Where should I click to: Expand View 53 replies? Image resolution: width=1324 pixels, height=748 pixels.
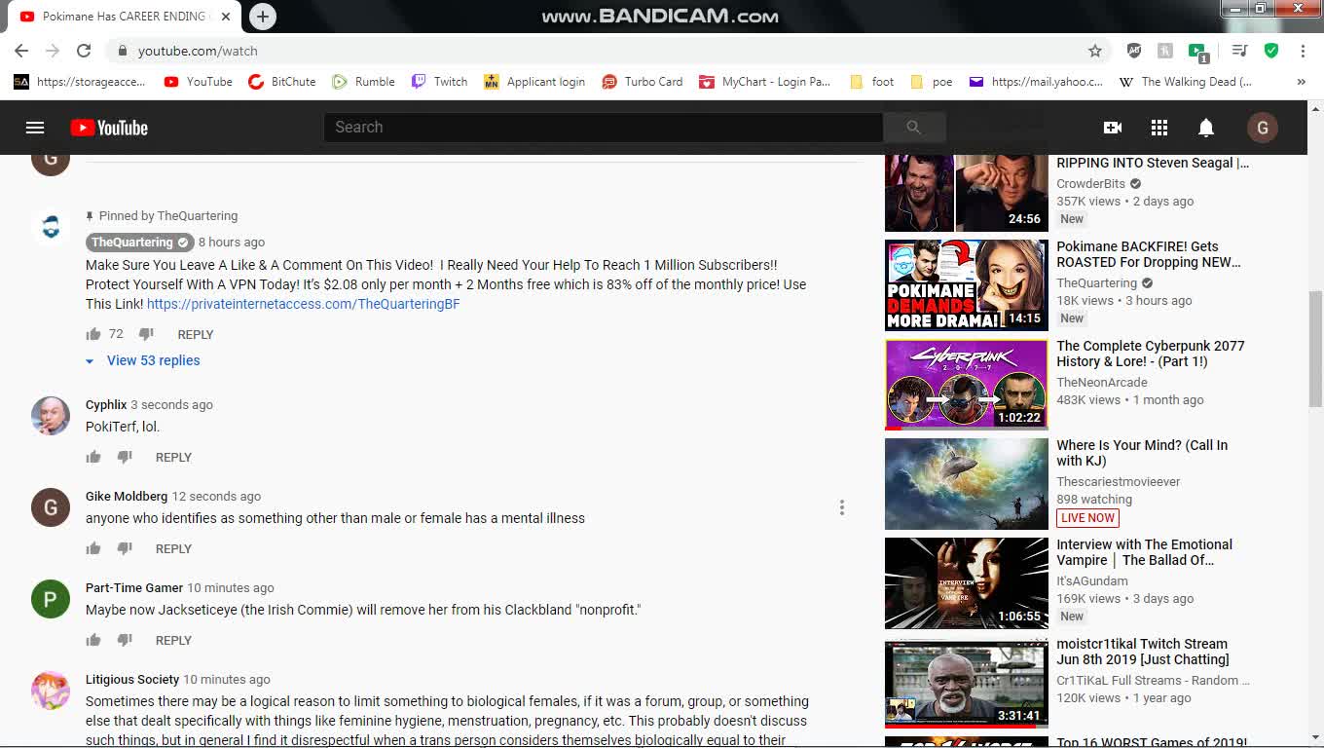tap(143, 360)
